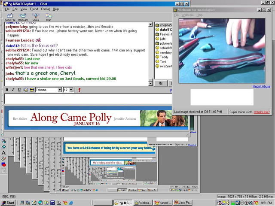Select the picture tube tool in Paint Shop
This screenshot has height=206, width=275.
[4, 141]
